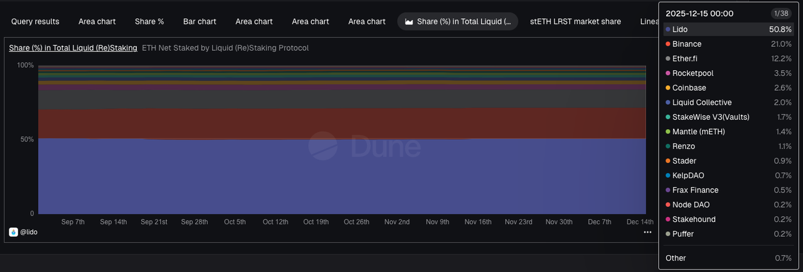Click the 12.2% value for Ether.fi
803x272 pixels.
coord(781,58)
